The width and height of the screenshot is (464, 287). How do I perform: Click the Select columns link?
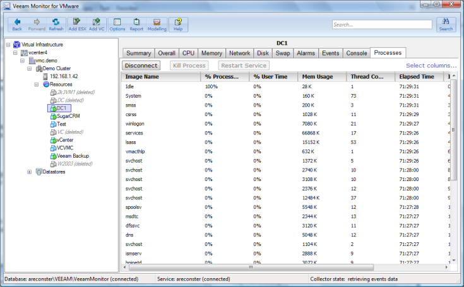431,66
